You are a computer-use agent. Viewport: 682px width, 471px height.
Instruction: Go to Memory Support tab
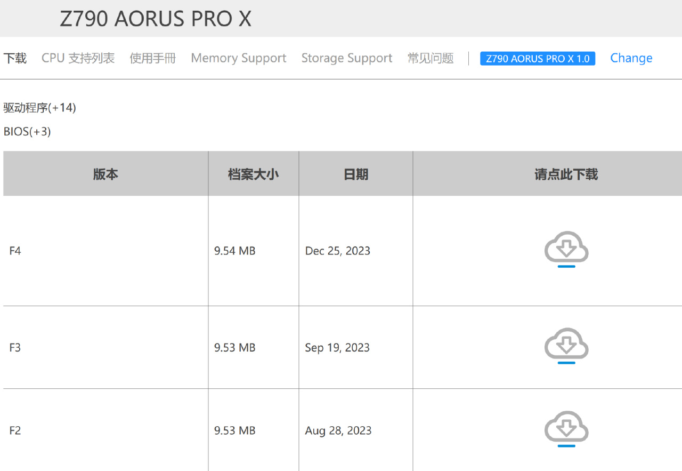point(238,58)
